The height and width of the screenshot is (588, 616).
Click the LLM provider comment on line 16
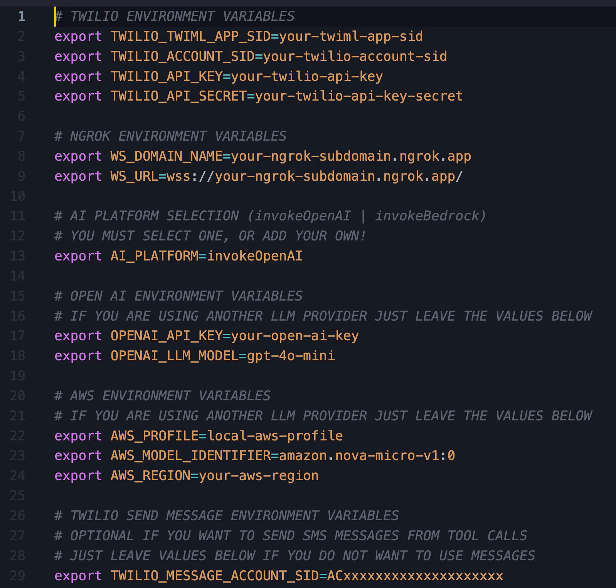[323, 316]
